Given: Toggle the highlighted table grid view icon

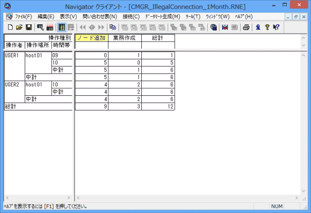Looking at the screenshot, I should [61, 27].
